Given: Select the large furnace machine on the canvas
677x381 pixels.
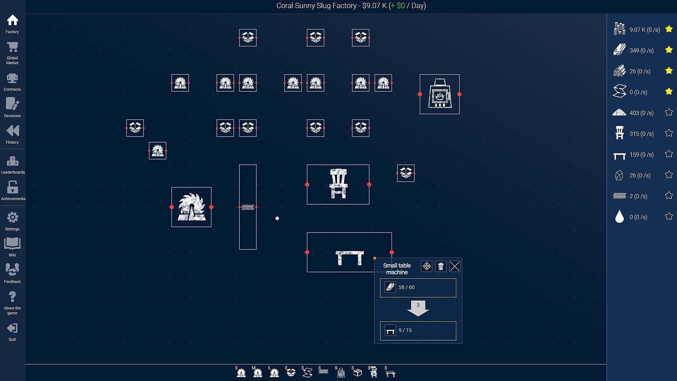Looking at the screenshot, I should click(x=439, y=94).
